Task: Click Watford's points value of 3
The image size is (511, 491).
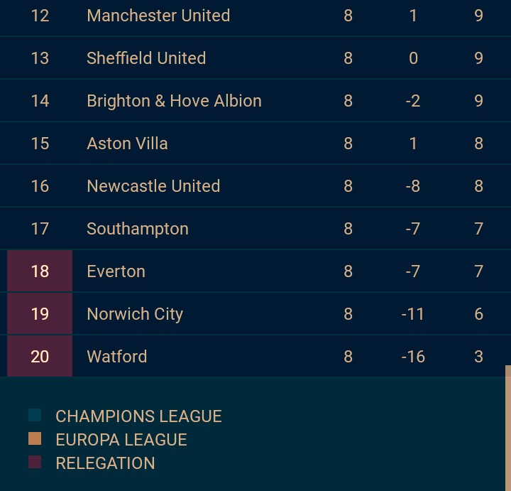Action: click(478, 357)
